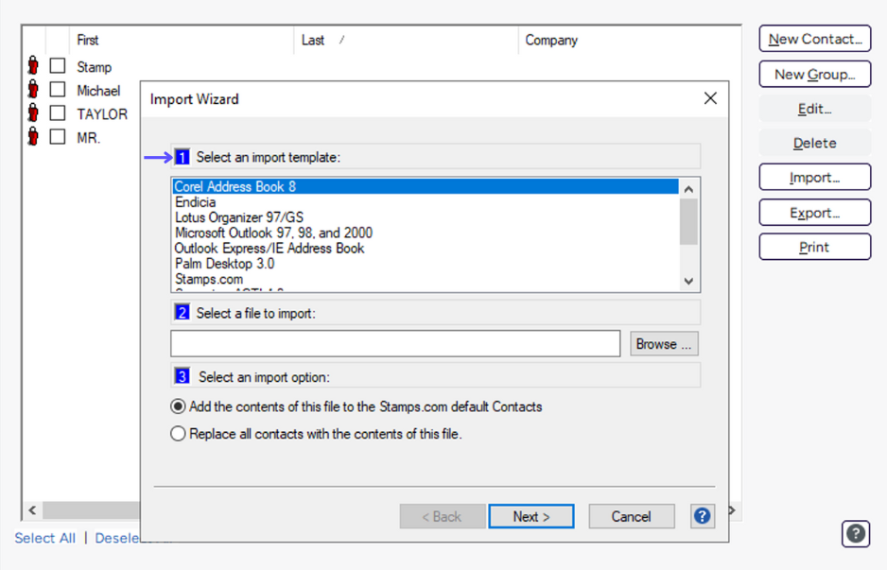The image size is (887, 570).
Task: Click the contacts list right scroll arrow
Action: pyautogui.click(x=733, y=510)
